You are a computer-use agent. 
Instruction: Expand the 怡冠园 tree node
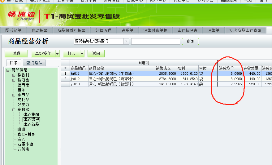pyautogui.click(x=14, y=80)
